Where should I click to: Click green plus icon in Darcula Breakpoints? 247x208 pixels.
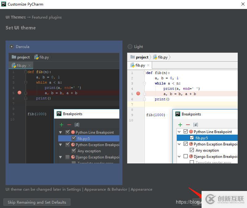click(x=62, y=125)
